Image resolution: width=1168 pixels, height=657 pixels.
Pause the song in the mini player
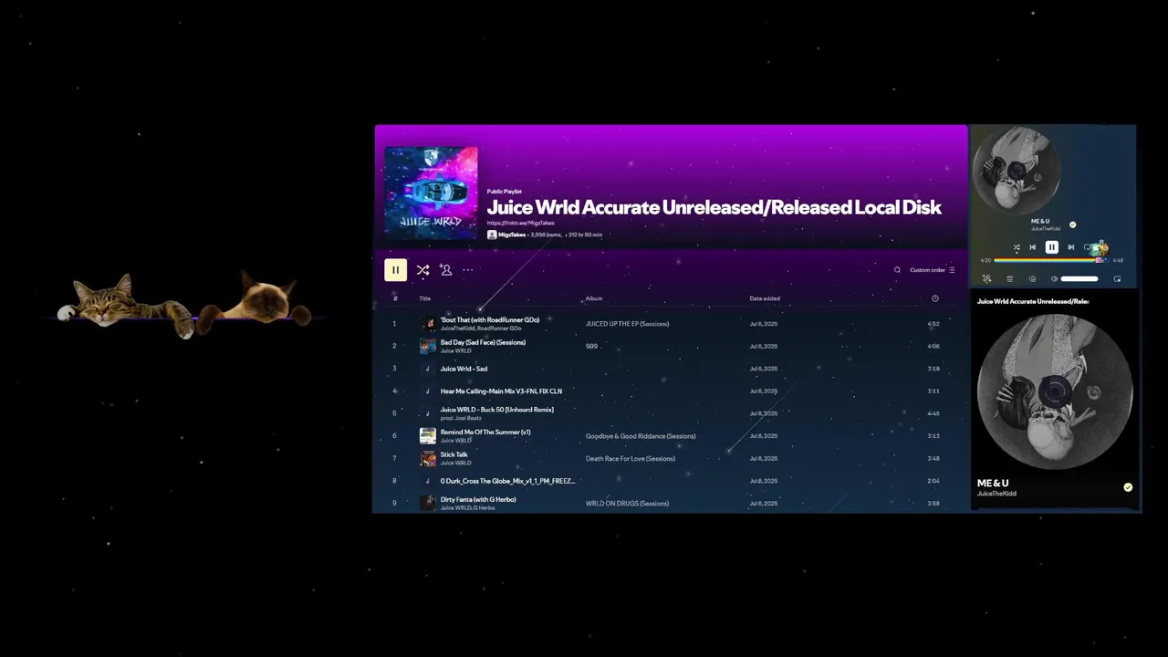click(x=1052, y=247)
